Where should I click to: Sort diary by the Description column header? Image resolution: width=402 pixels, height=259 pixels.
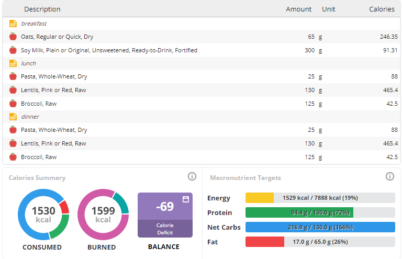(x=42, y=9)
